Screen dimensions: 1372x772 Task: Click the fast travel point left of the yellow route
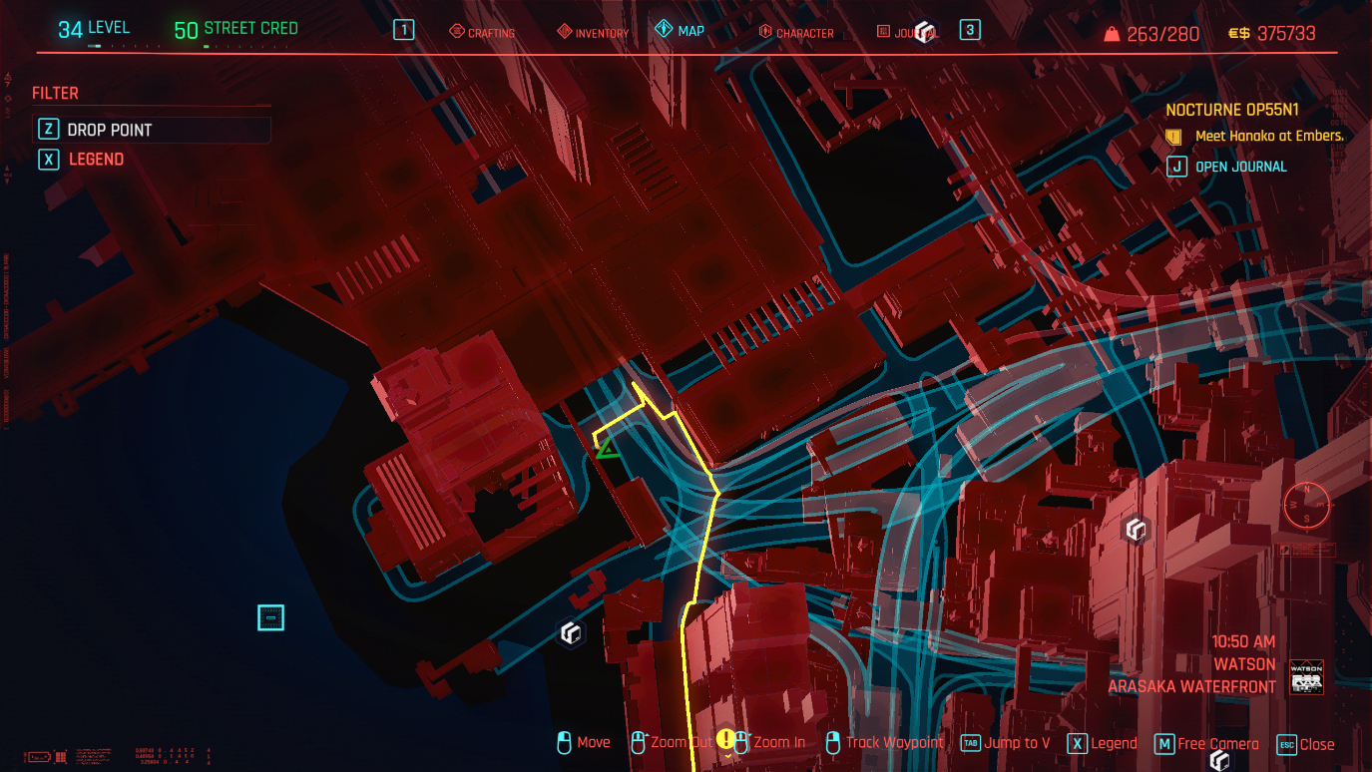[571, 632]
